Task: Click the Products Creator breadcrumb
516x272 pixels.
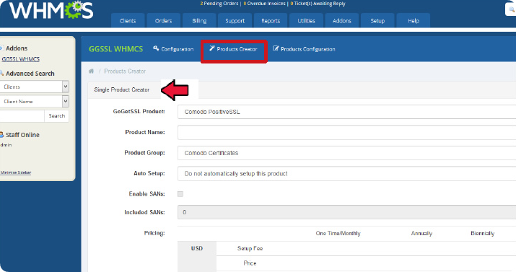Action: tap(125, 71)
